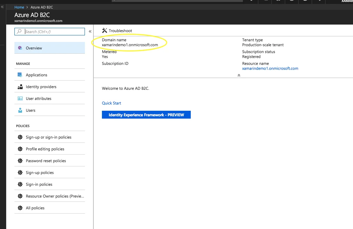This screenshot has width=353, height=229.
Task: Click gear icon beside Sign-in policies
Action: pos(20,184)
